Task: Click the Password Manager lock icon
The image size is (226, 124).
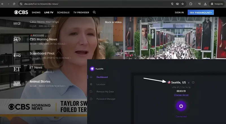Action: [91, 99]
